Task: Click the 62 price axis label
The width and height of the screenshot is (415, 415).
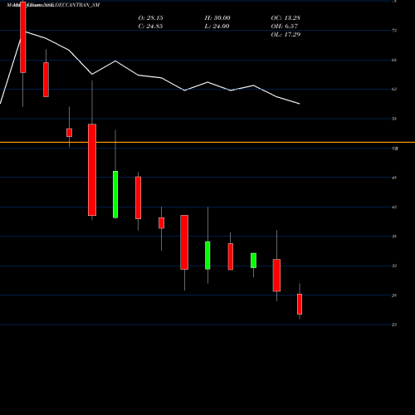Action: pos(394,89)
